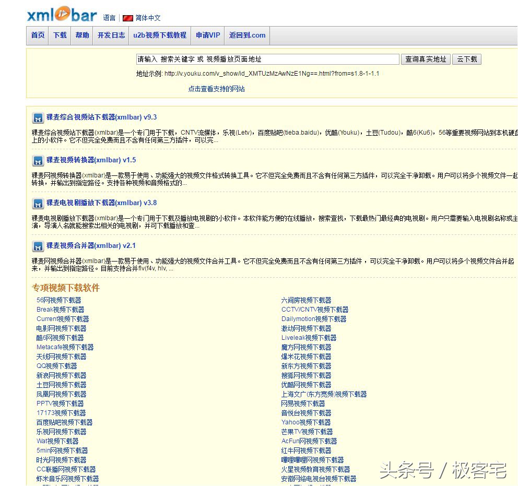518x486 pixels.
Task: Click the app icon beside 稞麦视频转换器 v1.5
Action: pyautogui.click(x=38, y=161)
